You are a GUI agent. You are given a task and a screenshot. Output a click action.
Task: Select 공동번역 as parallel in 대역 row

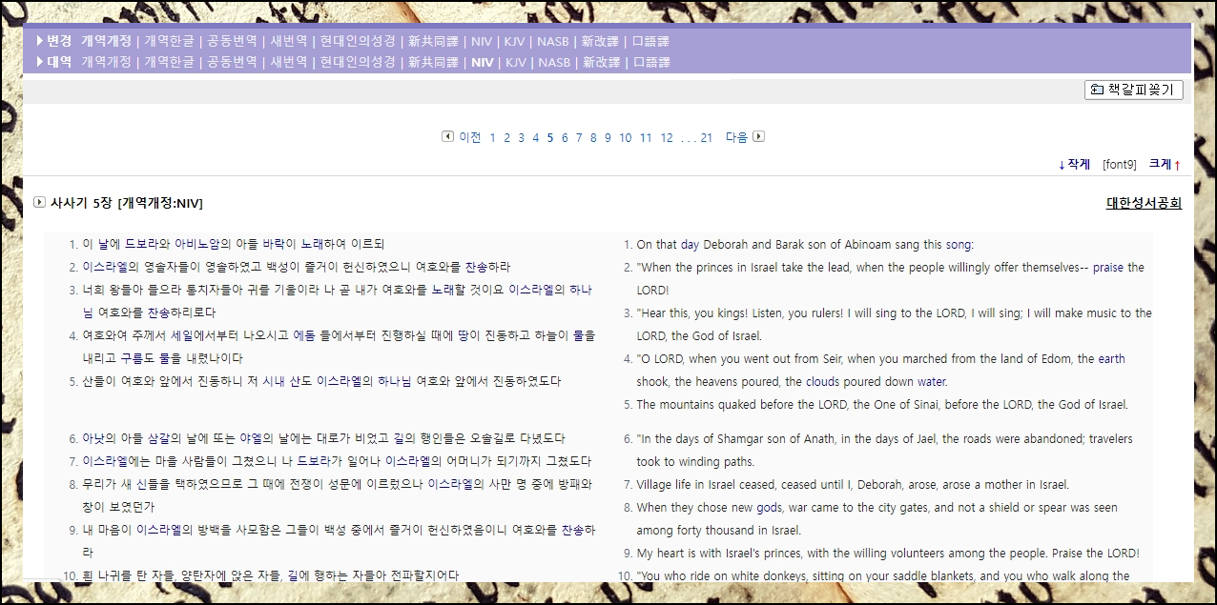click(232, 62)
